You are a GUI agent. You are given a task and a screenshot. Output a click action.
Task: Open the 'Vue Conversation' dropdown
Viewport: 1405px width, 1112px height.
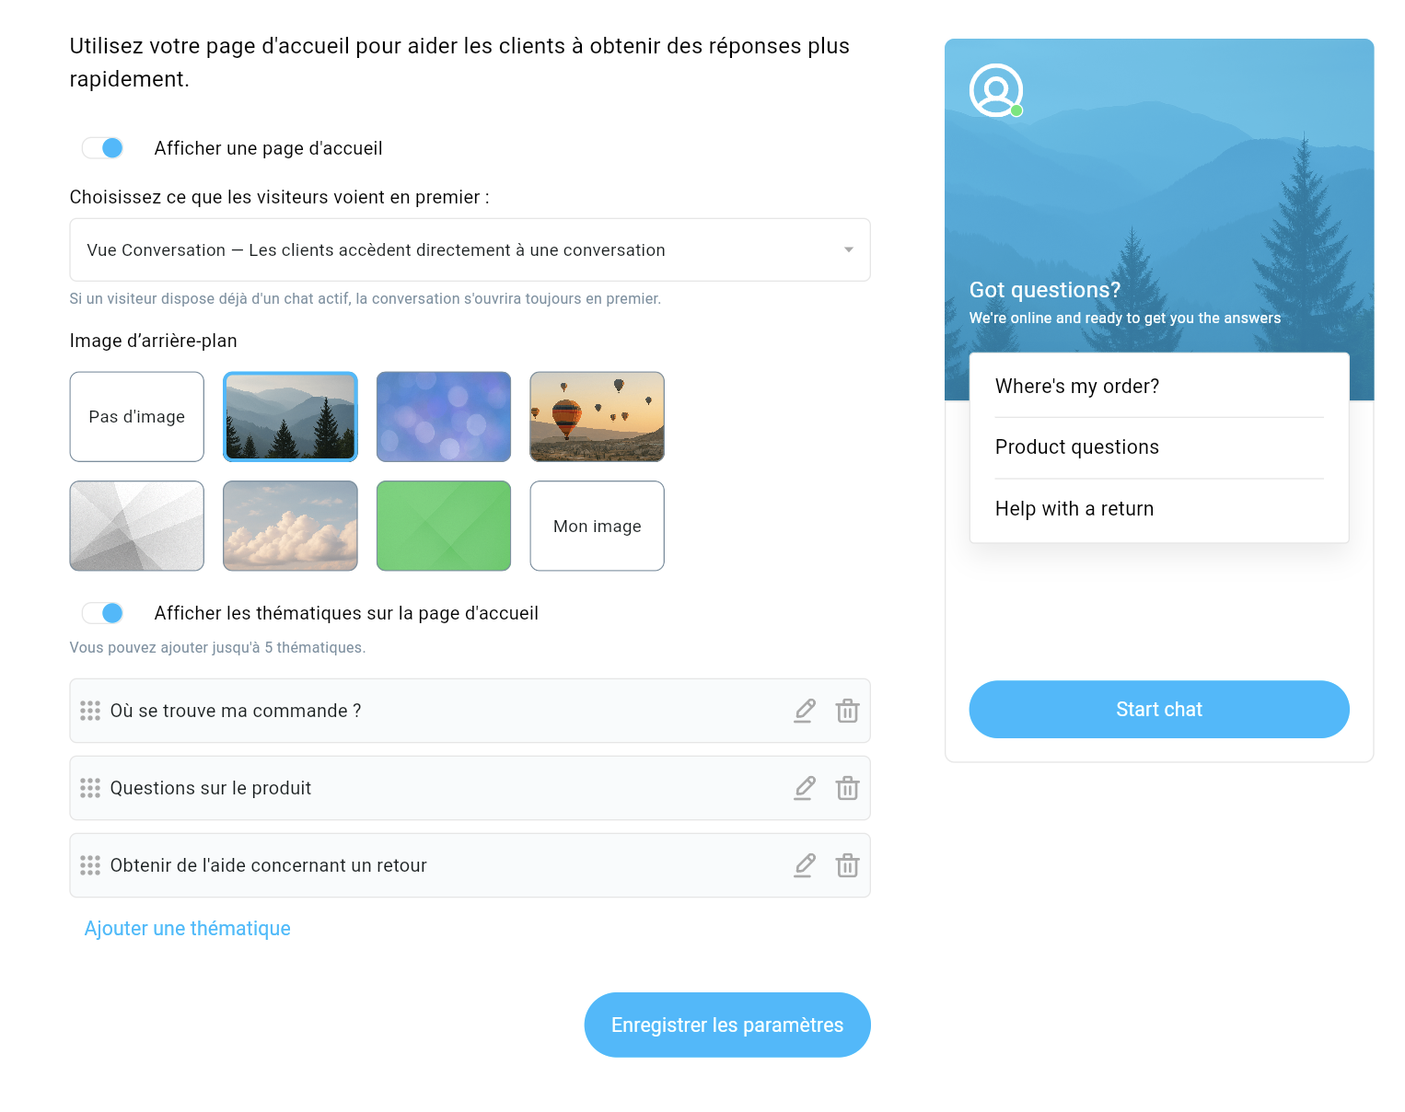[470, 250]
